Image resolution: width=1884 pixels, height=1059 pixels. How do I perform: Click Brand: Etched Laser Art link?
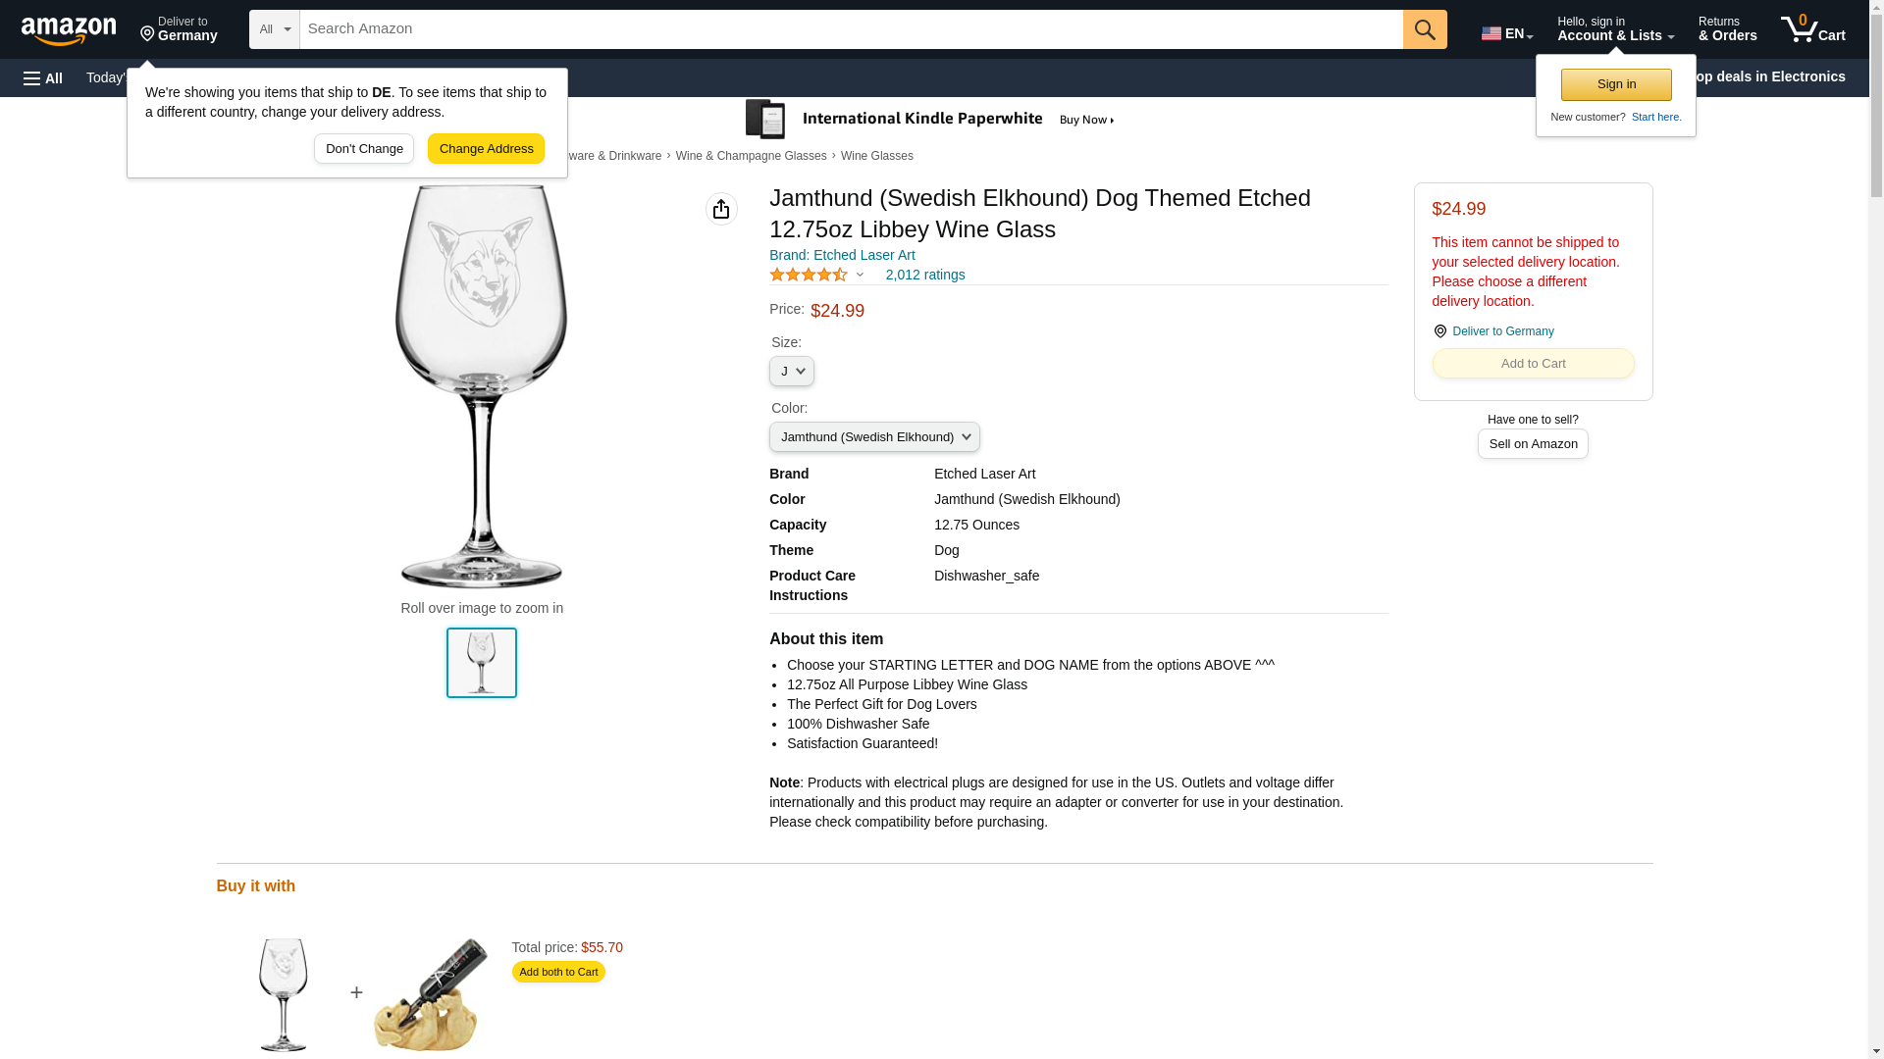[x=842, y=255]
